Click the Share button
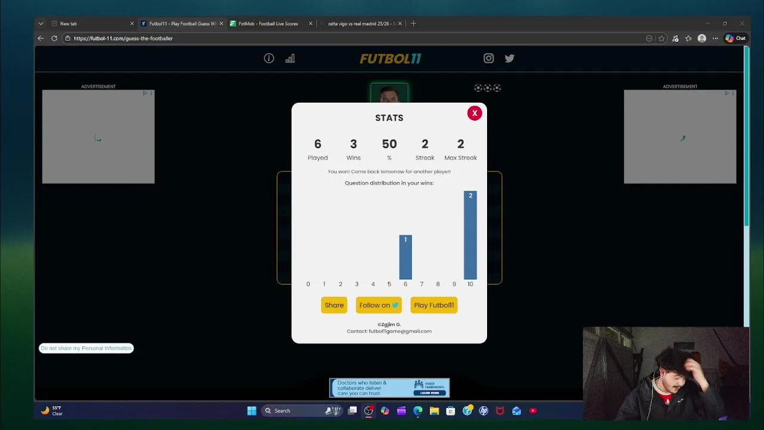 [334, 305]
